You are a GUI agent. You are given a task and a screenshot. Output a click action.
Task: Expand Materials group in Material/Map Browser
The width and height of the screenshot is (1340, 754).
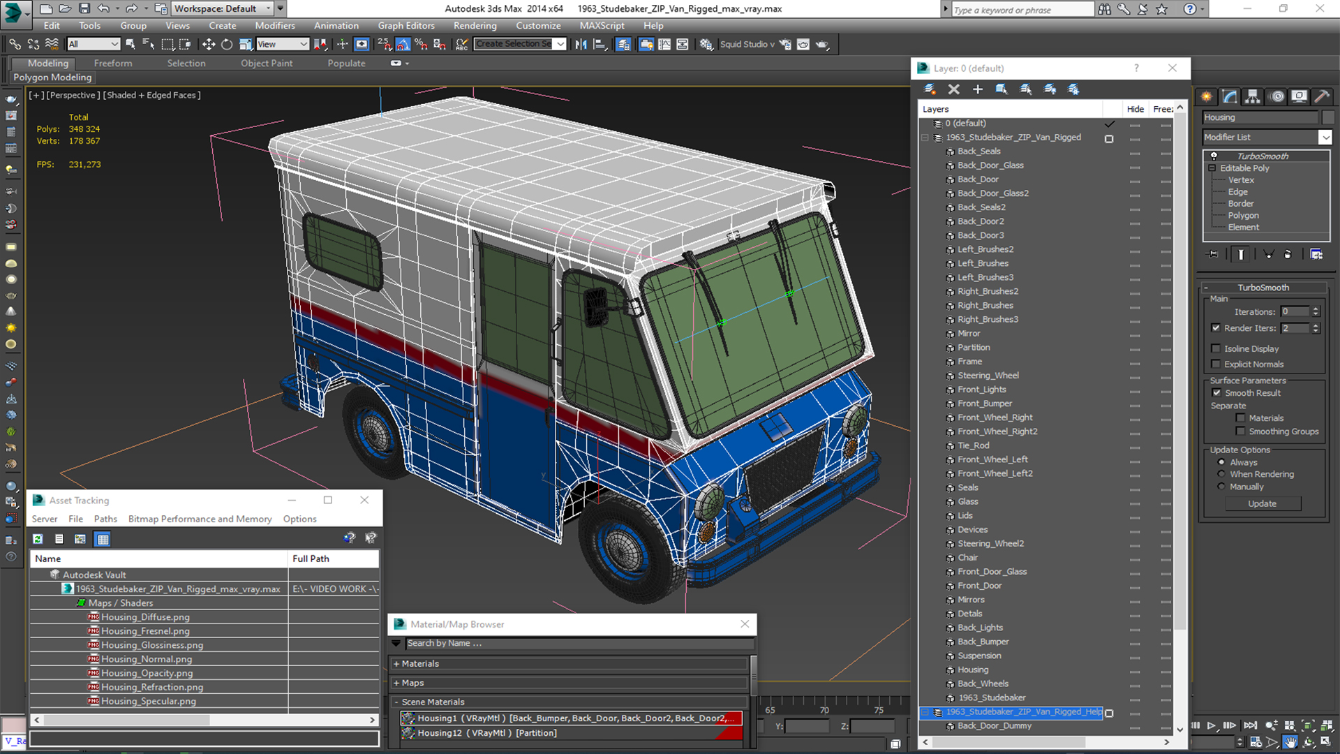(396, 663)
